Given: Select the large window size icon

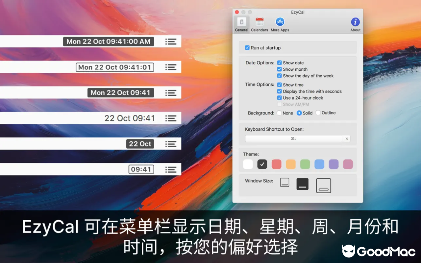Looking at the screenshot, I should coord(324,185).
